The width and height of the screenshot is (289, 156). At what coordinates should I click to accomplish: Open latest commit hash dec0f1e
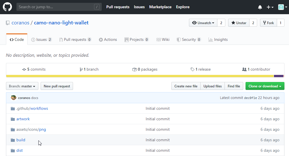pos(250,98)
